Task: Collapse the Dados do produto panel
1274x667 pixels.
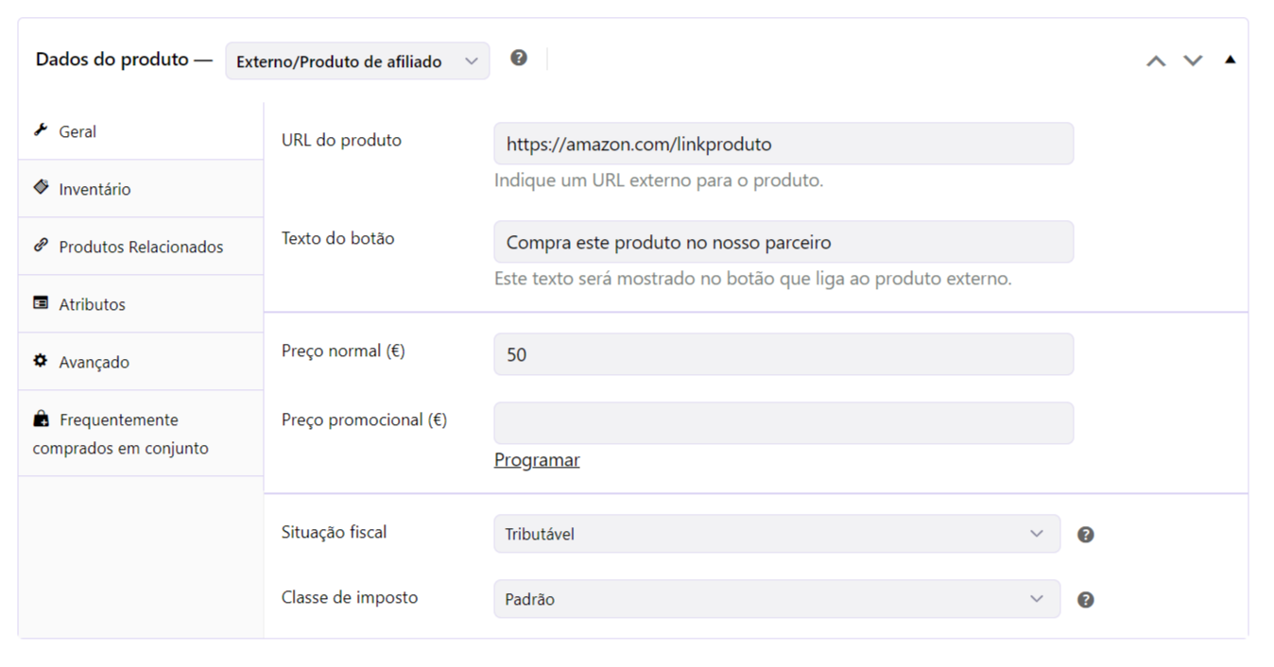Action: pyautogui.click(x=1230, y=60)
